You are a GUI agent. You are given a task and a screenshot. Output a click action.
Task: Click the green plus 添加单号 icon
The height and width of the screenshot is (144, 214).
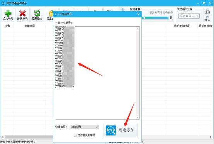click(8, 13)
